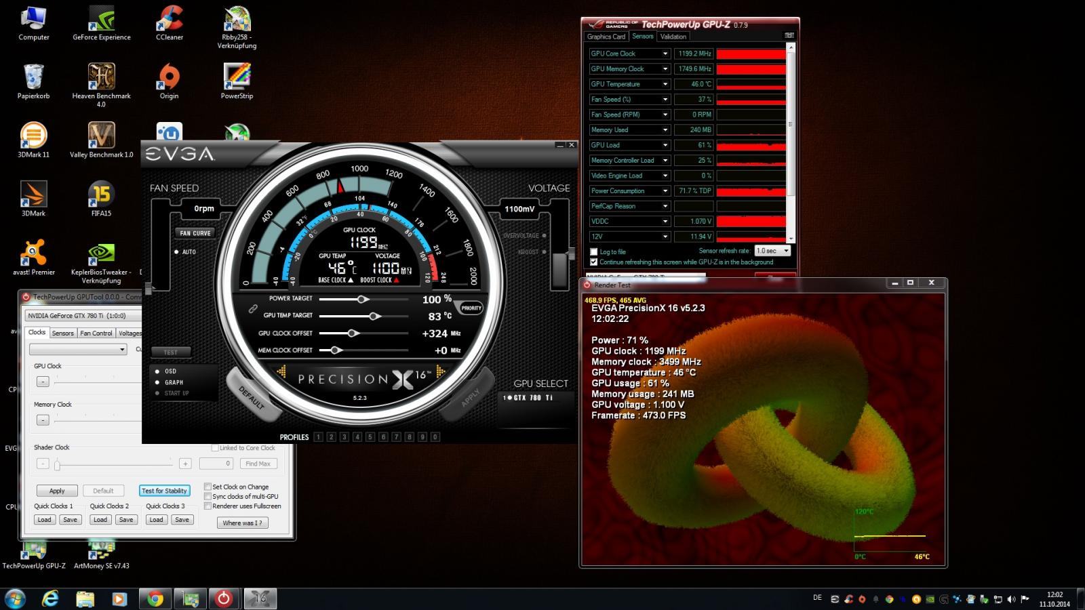Tick the Linked to Core Clock checkbox
The image size is (1085, 610).
point(215,448)
